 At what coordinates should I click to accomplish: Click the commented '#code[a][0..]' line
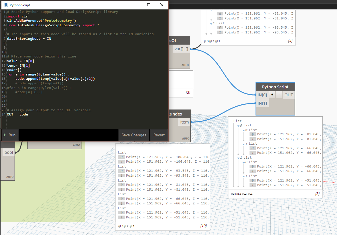point(29,92)
